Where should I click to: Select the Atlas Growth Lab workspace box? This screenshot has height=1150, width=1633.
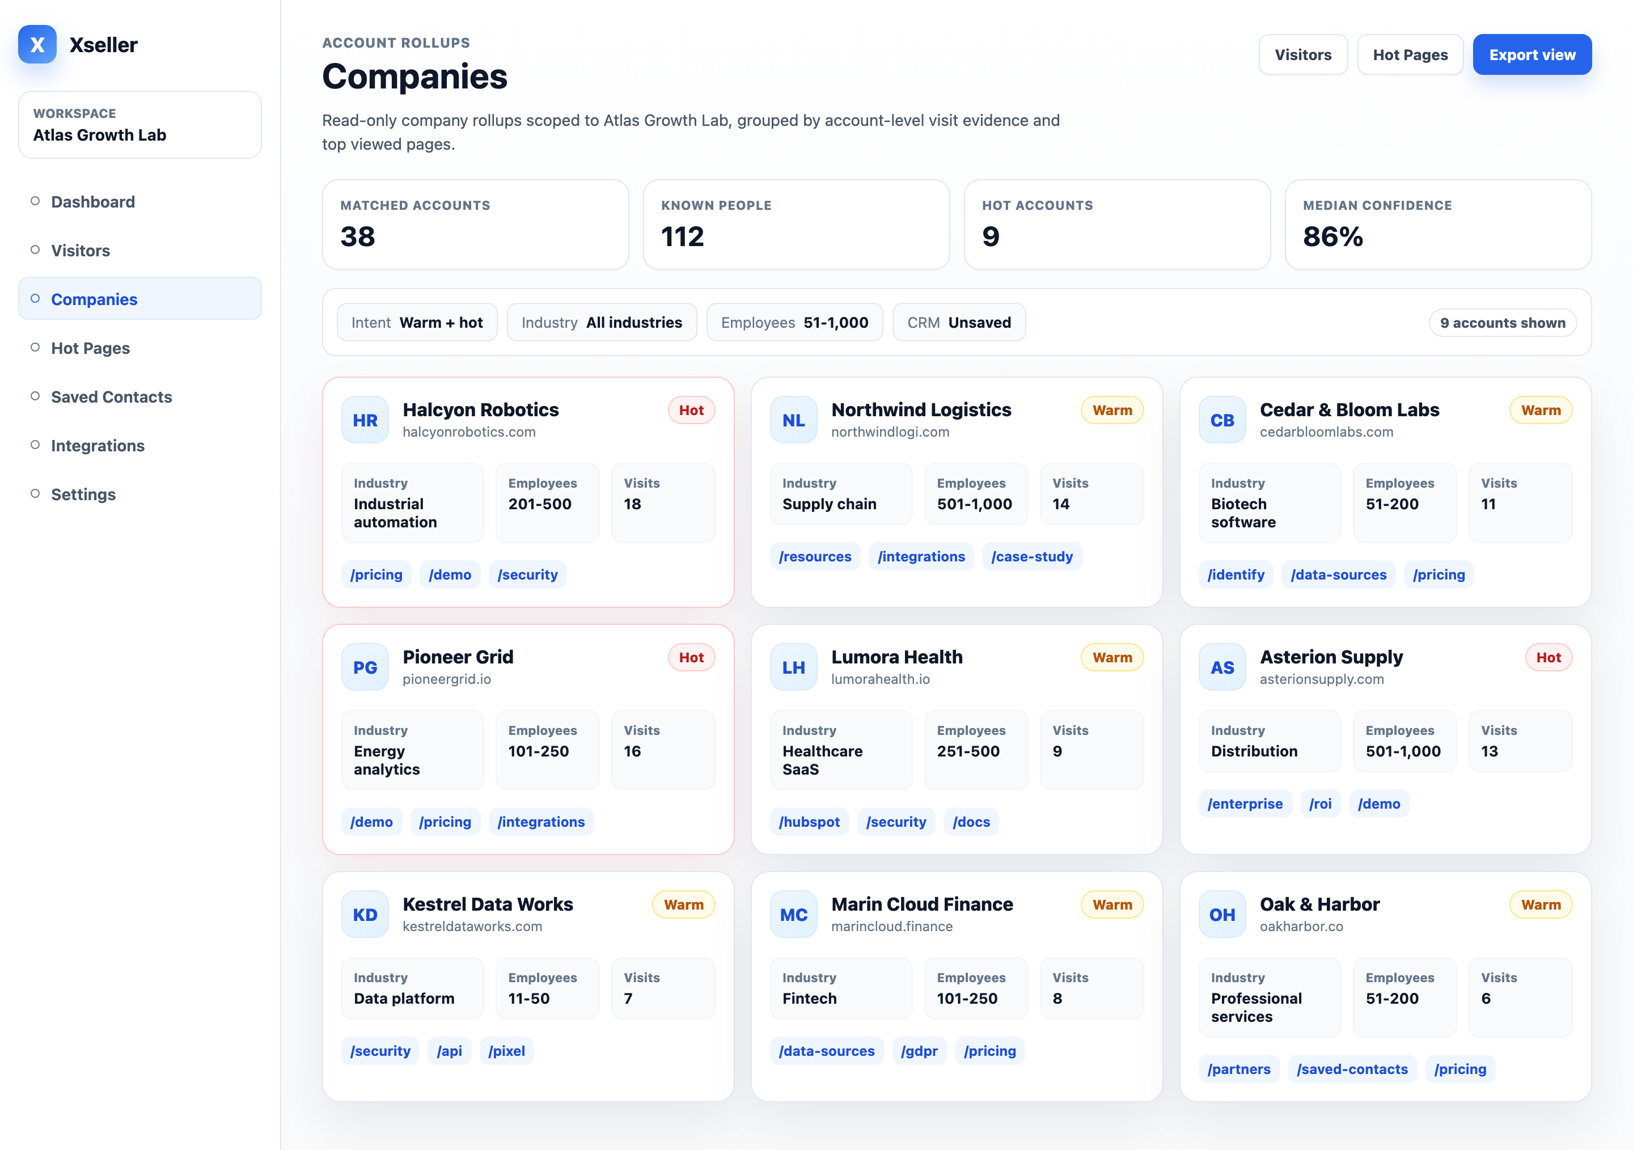point(140,124)
